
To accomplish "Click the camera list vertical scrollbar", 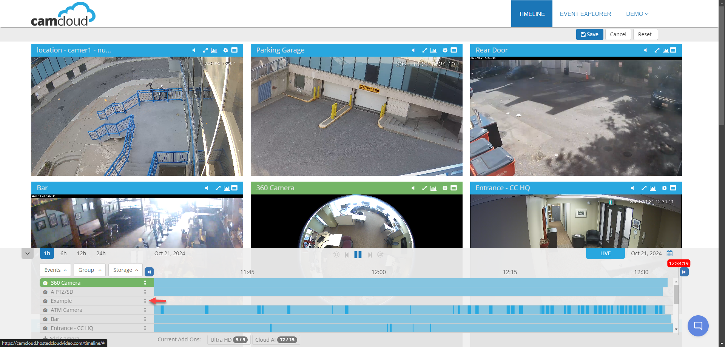I will point(676,295).
